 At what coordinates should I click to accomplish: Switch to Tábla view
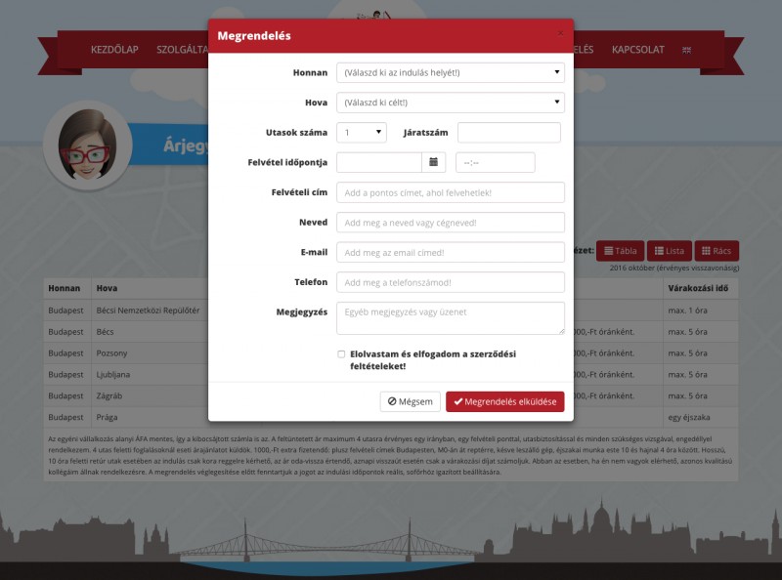pos(620,251)
